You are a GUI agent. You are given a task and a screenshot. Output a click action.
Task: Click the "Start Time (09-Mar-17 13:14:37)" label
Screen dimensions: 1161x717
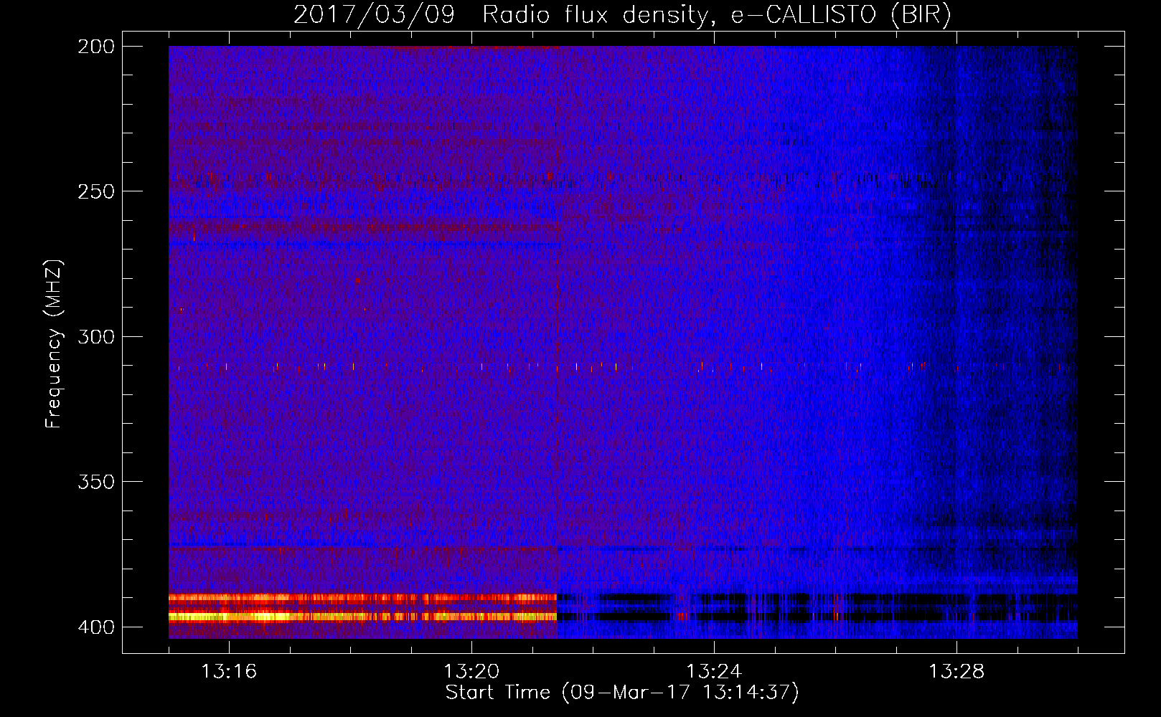[x=622, y=693]
